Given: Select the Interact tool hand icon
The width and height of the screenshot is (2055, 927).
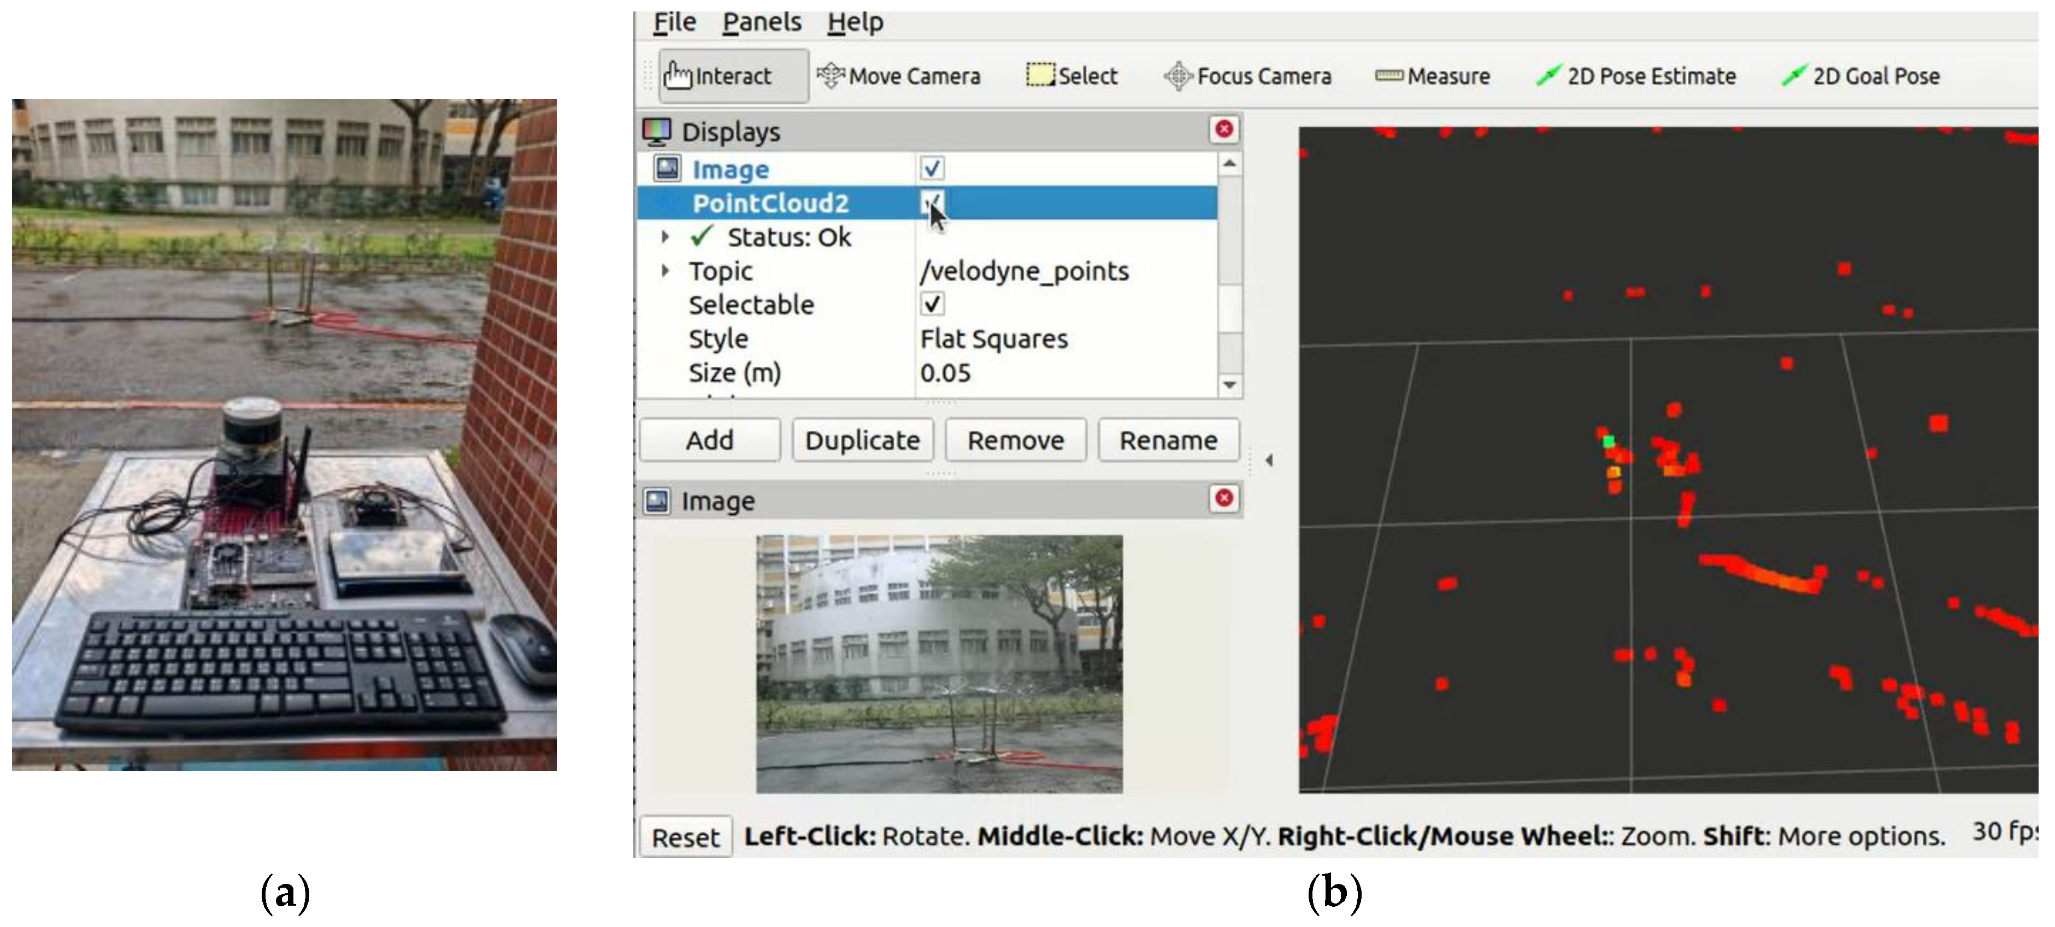Looking at the screenshot, I should 678,76.
